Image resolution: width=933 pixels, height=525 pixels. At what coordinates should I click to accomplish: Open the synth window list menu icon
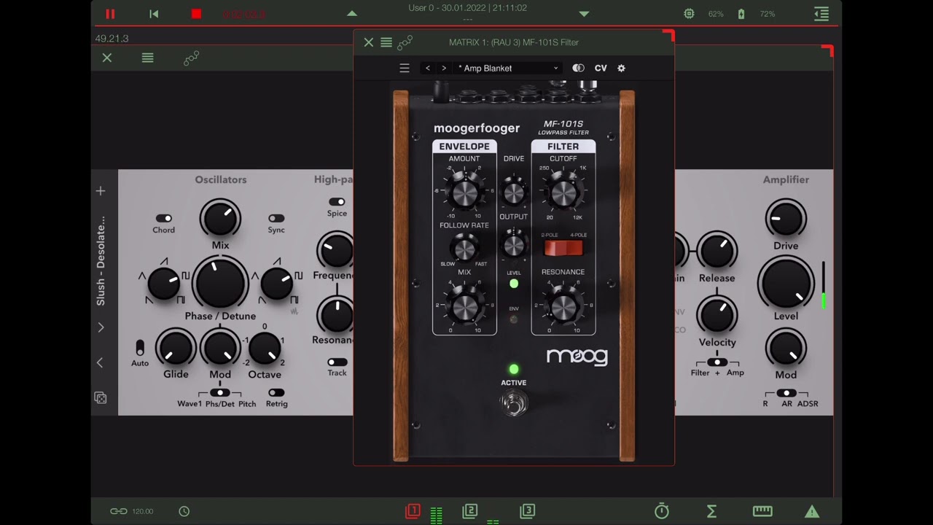click(x=148, y=58)
